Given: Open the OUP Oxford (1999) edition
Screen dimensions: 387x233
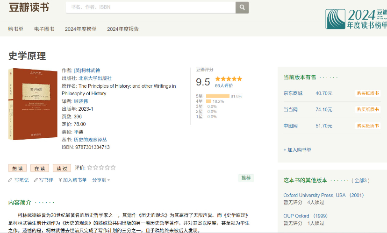Looking at the screenshot, I should (305, 216).
